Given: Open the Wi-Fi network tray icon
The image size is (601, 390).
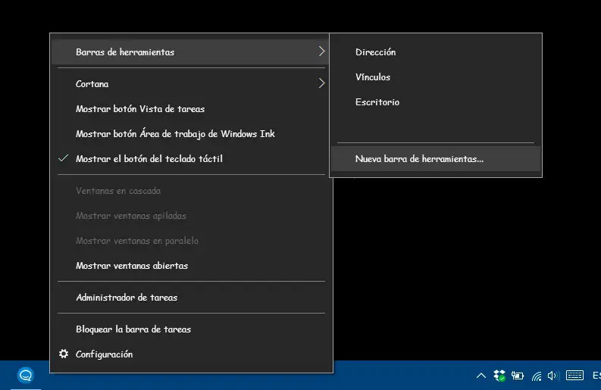Looking at the screenshot, I should tap(537, 376).
